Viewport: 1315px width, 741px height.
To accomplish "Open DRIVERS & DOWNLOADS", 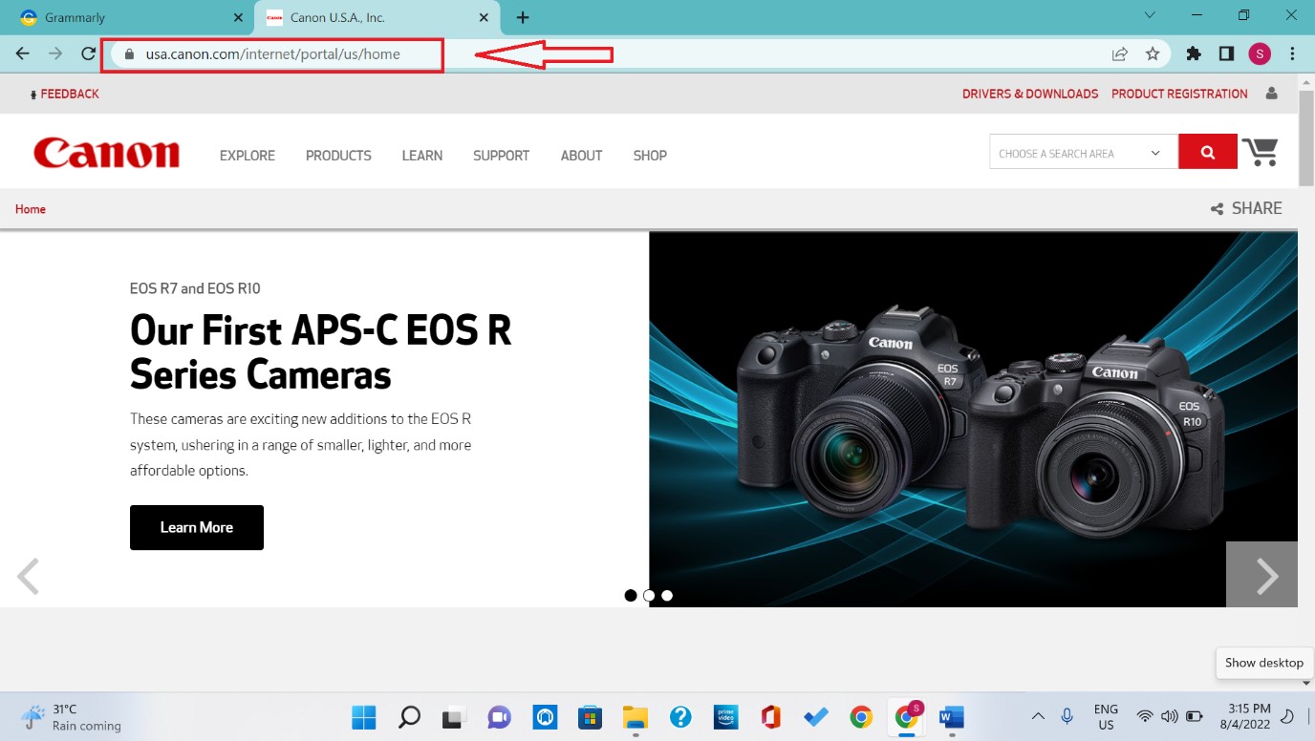I will (x=1030, y=93).
